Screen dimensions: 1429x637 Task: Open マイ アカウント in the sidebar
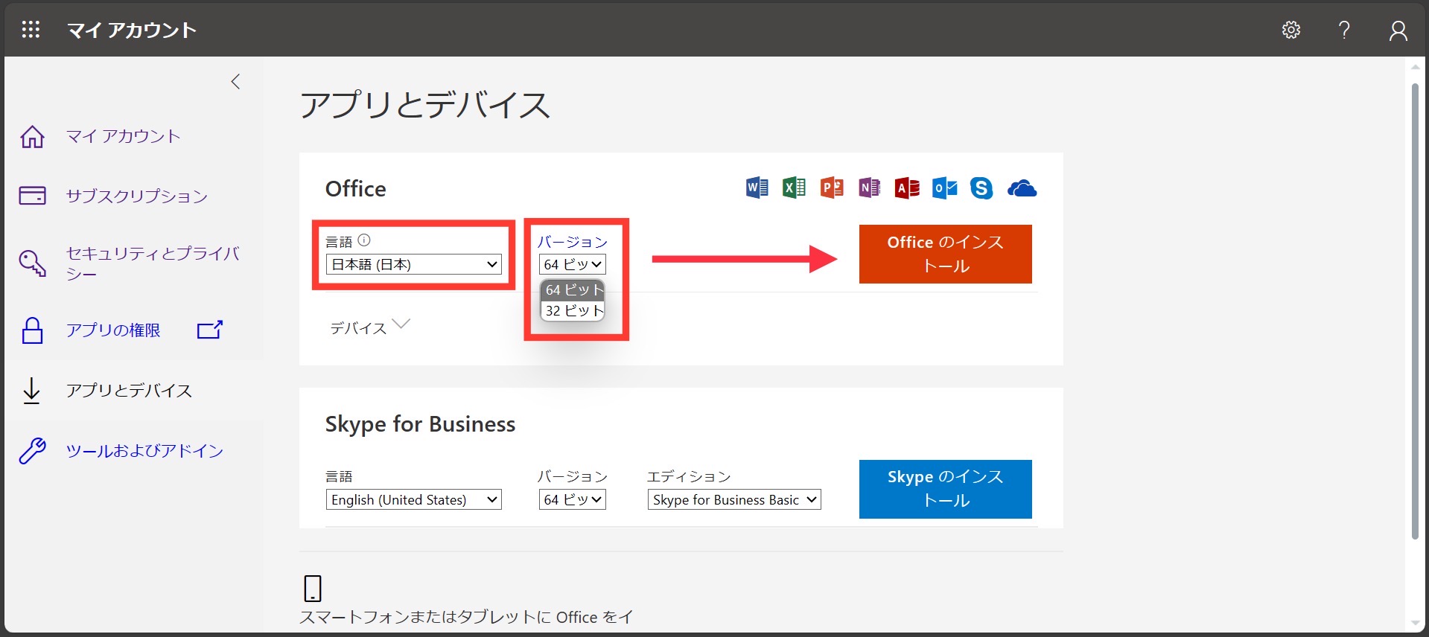[x=123, y=136]
